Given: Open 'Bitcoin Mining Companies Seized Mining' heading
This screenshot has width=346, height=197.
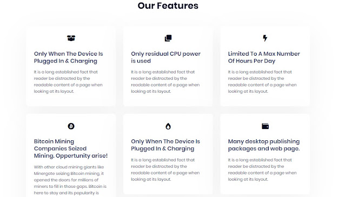Looking at the screenshot, I should (x=71, y=148).
